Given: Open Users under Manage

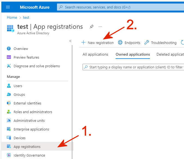Looking at the screenshot, I should pos(18,86).
